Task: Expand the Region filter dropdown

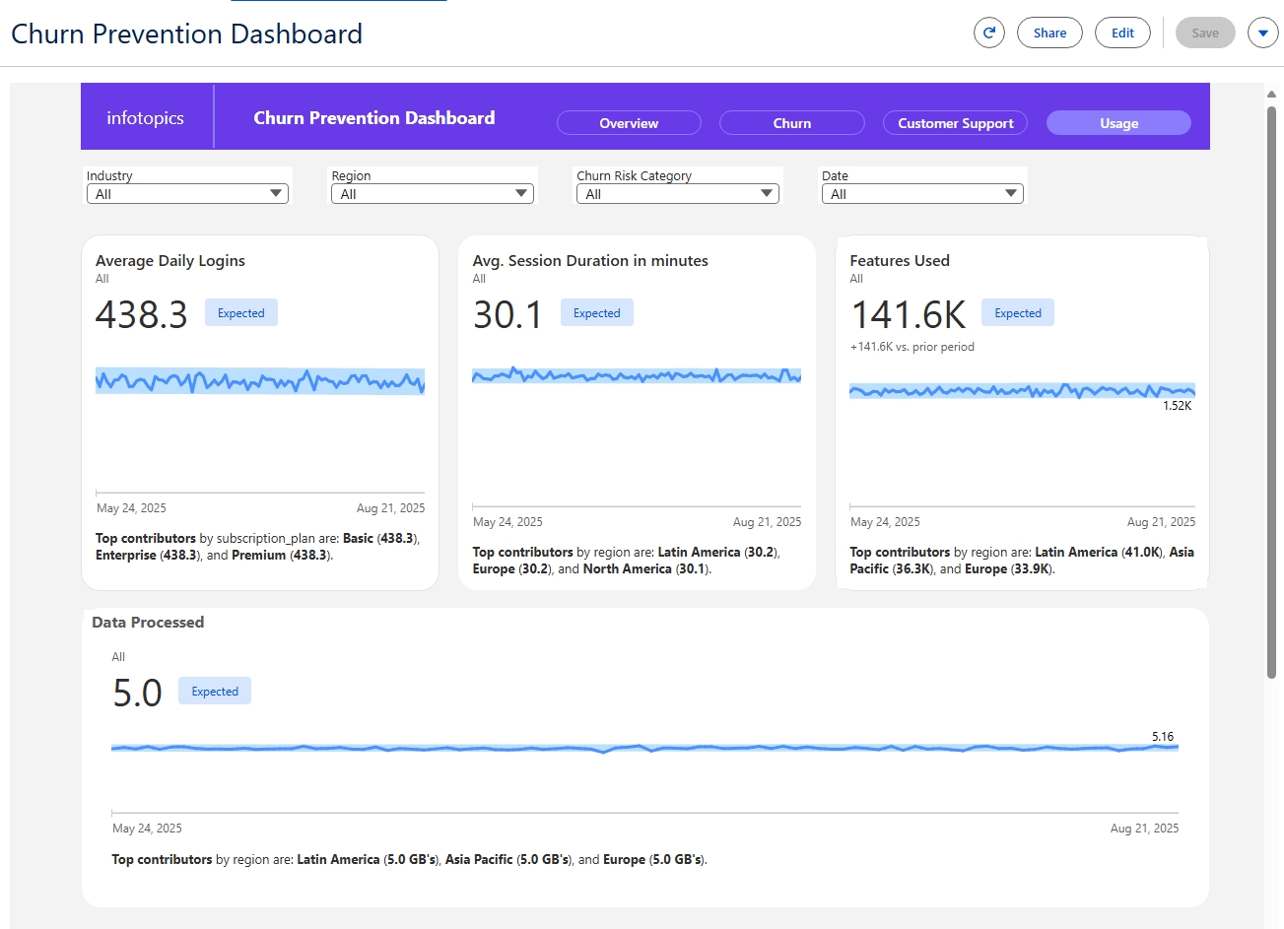Action: [433, 194]
